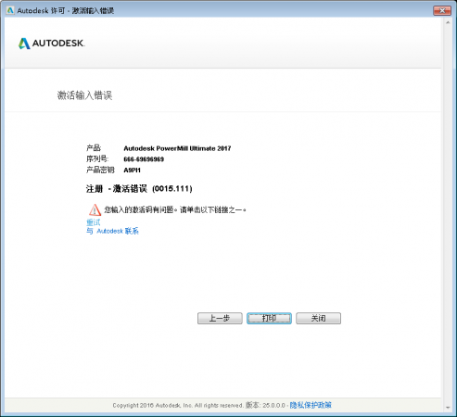This screenshot has height=417, width=457.
Task: Click the product key A9PI1 text
Action: (x=132, y=171)
